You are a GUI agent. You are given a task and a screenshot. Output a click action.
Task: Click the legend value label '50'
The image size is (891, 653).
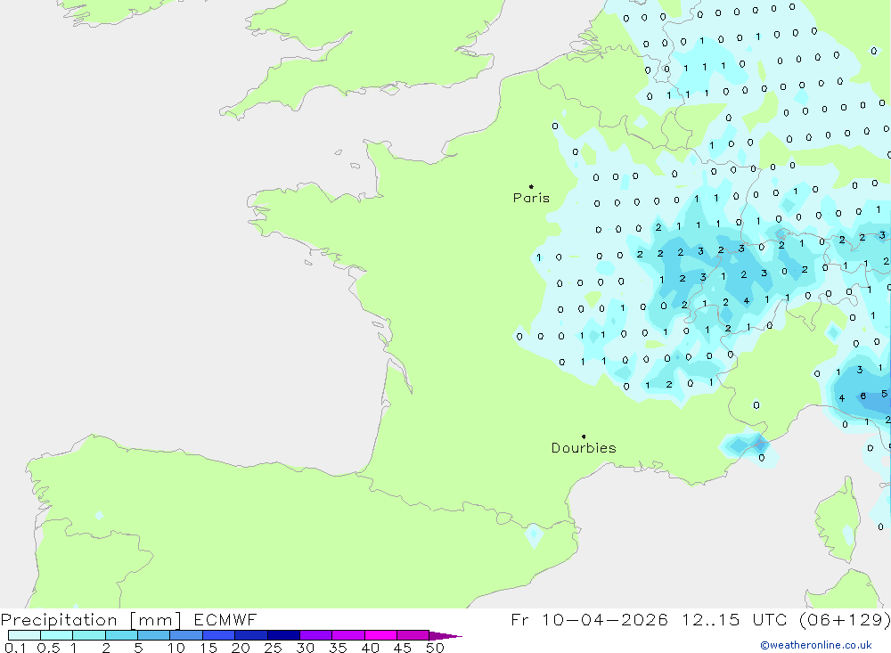(x=435, y=648)
